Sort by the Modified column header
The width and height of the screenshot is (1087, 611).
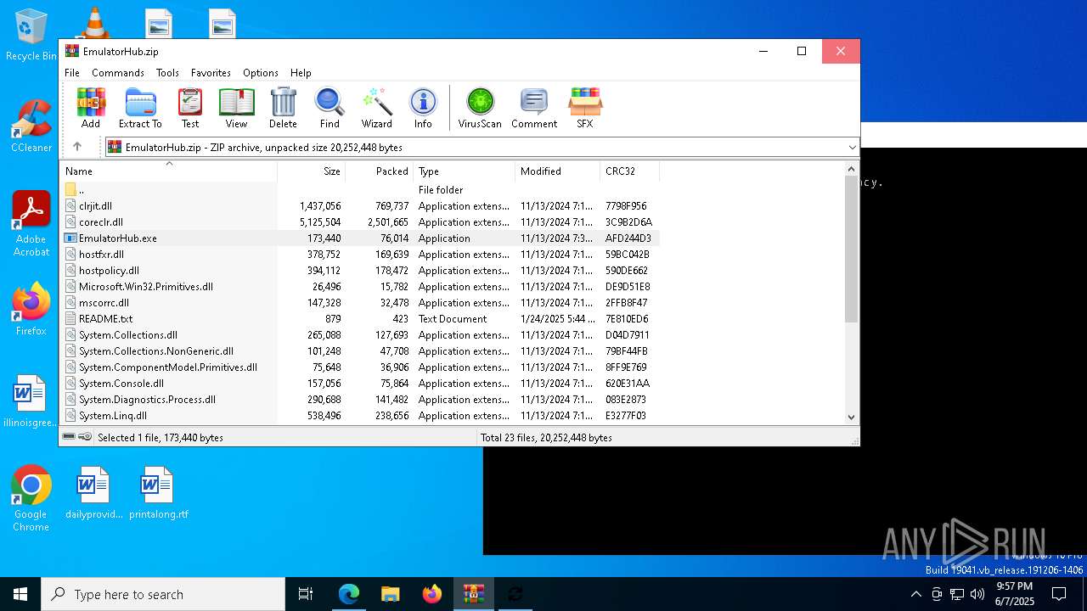[558, 171]
